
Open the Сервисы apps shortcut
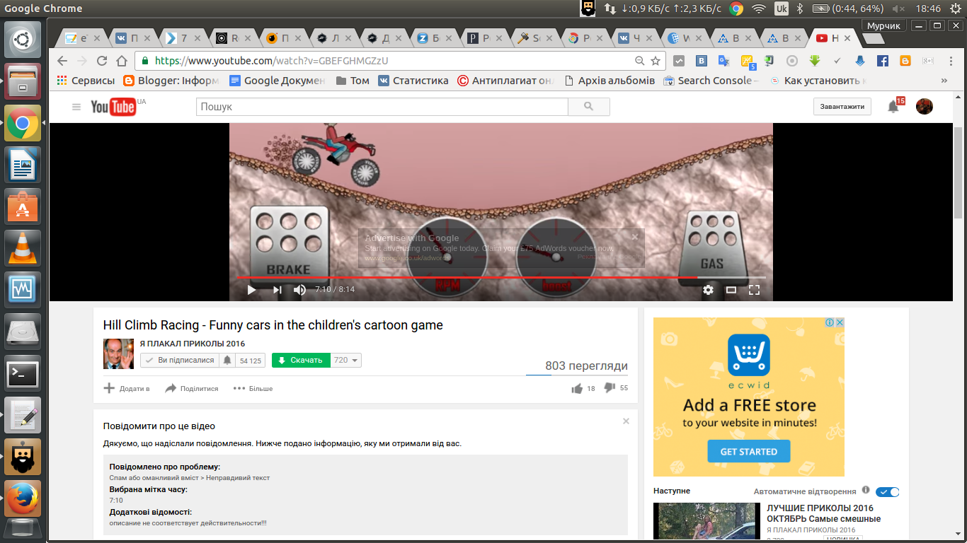click(85, 81)
